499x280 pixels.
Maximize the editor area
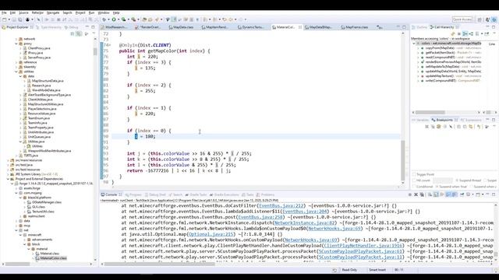404,27
